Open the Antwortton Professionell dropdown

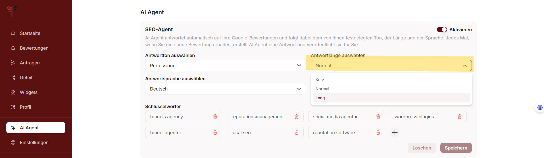pyautogui.click(x=225, y=66)
